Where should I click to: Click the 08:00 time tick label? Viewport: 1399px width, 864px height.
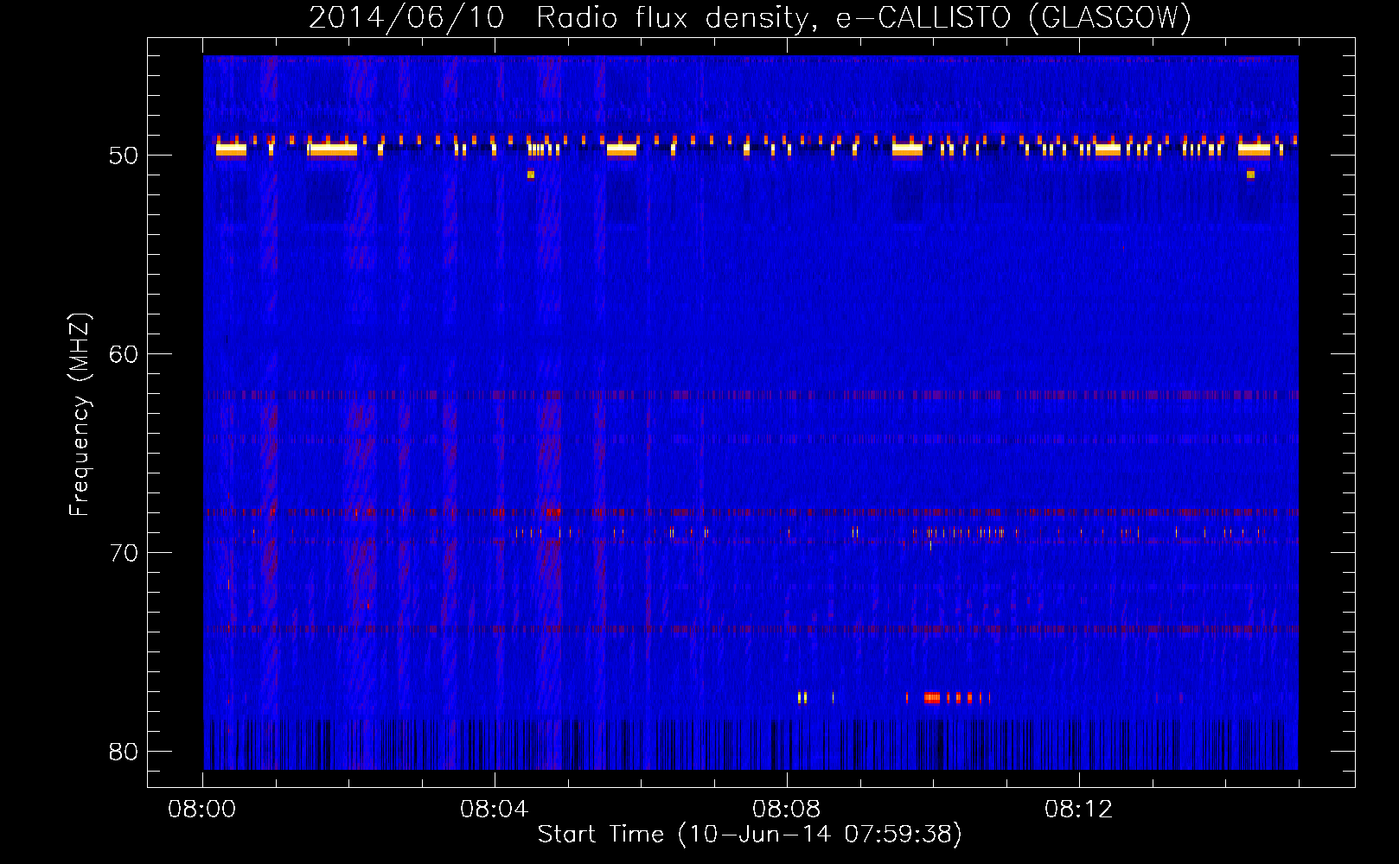(202, 810)
